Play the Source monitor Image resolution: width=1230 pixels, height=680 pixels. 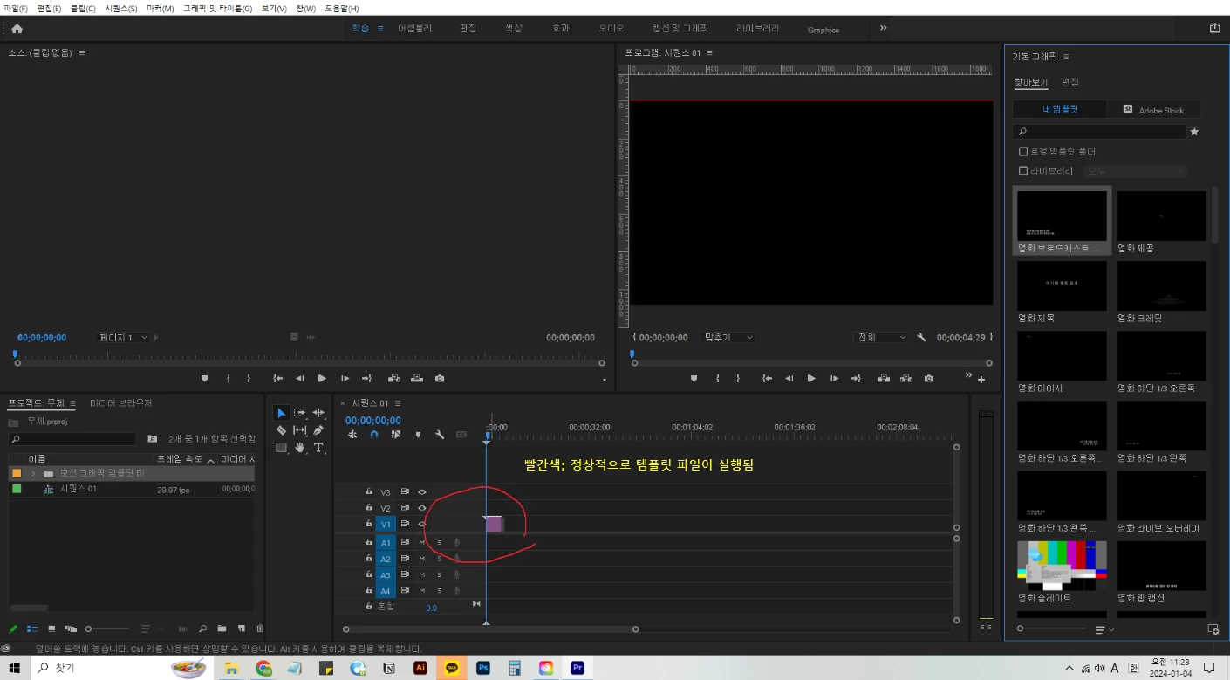pyautogui.click(x=322, y=379)
